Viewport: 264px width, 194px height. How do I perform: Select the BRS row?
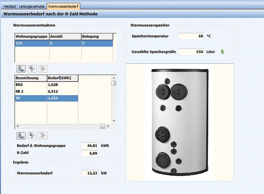click(47, 85)
